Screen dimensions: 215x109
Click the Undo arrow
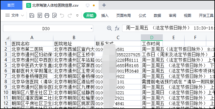pos(62,15)
